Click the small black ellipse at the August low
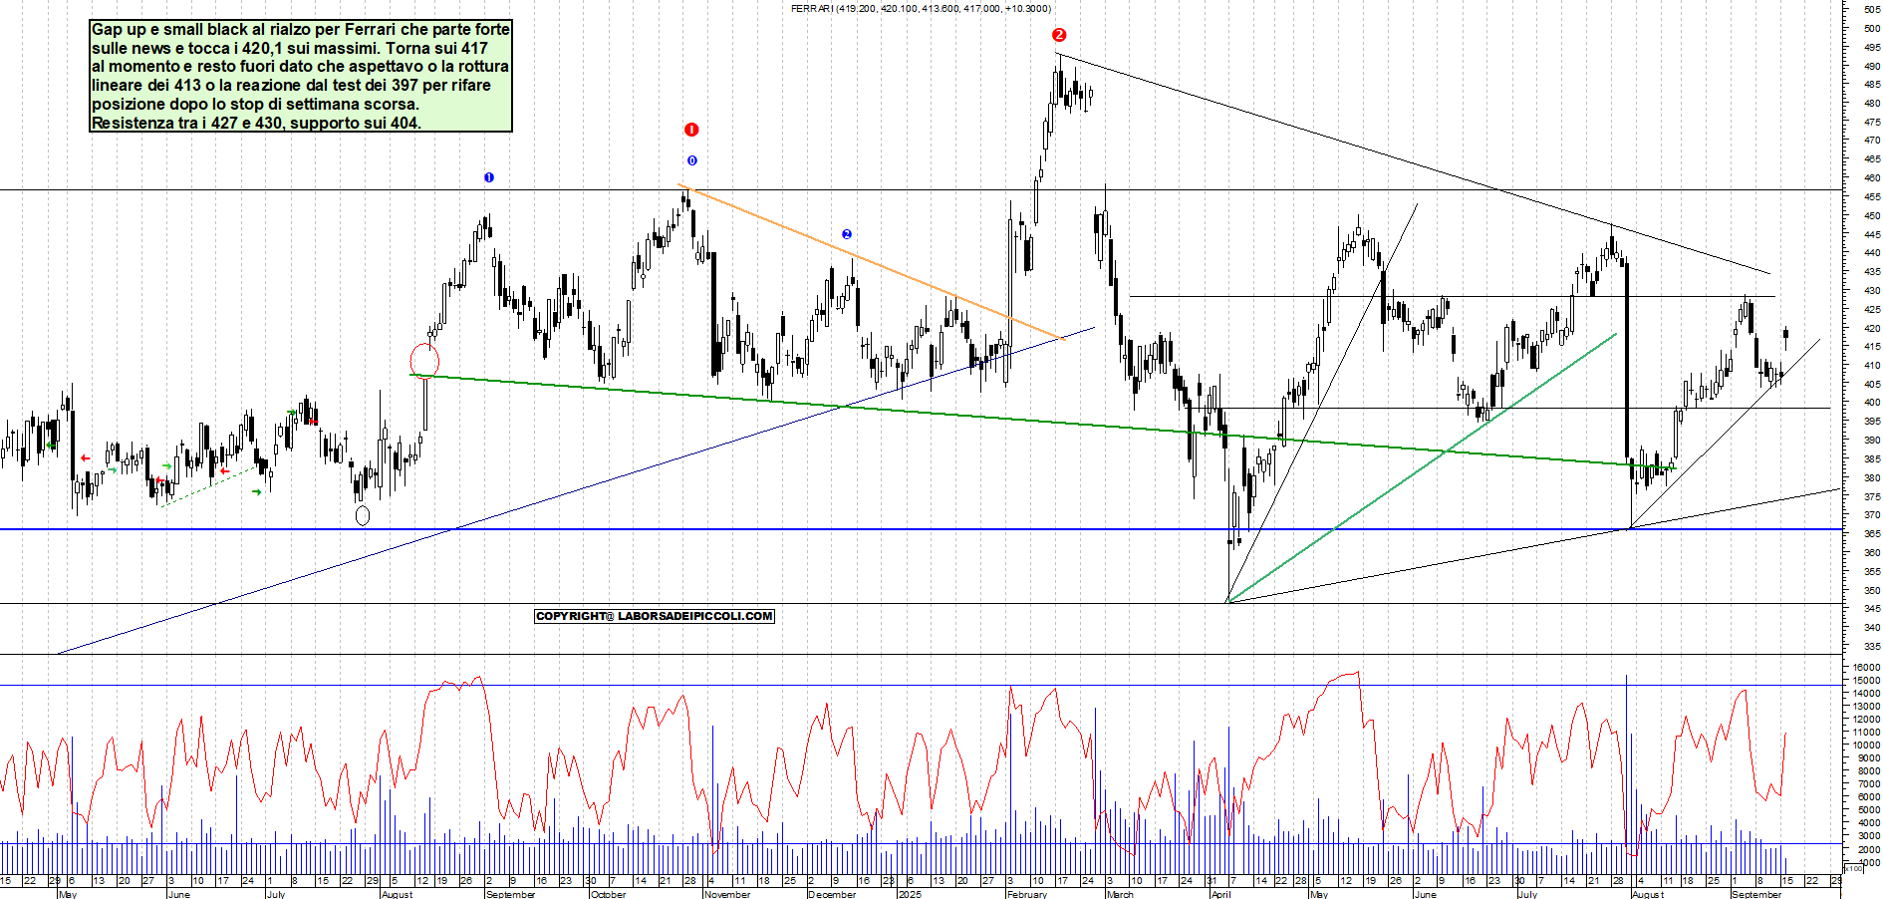This screenshot has height=899, width=1883. click(x=363, y=515)
